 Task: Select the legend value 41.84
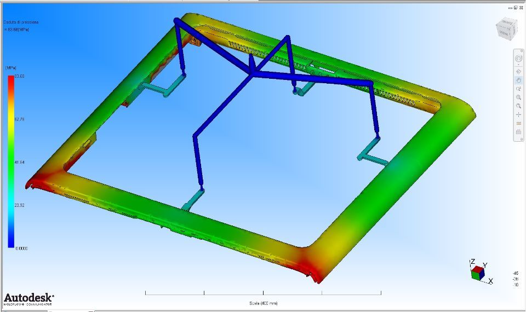[20, 162]
